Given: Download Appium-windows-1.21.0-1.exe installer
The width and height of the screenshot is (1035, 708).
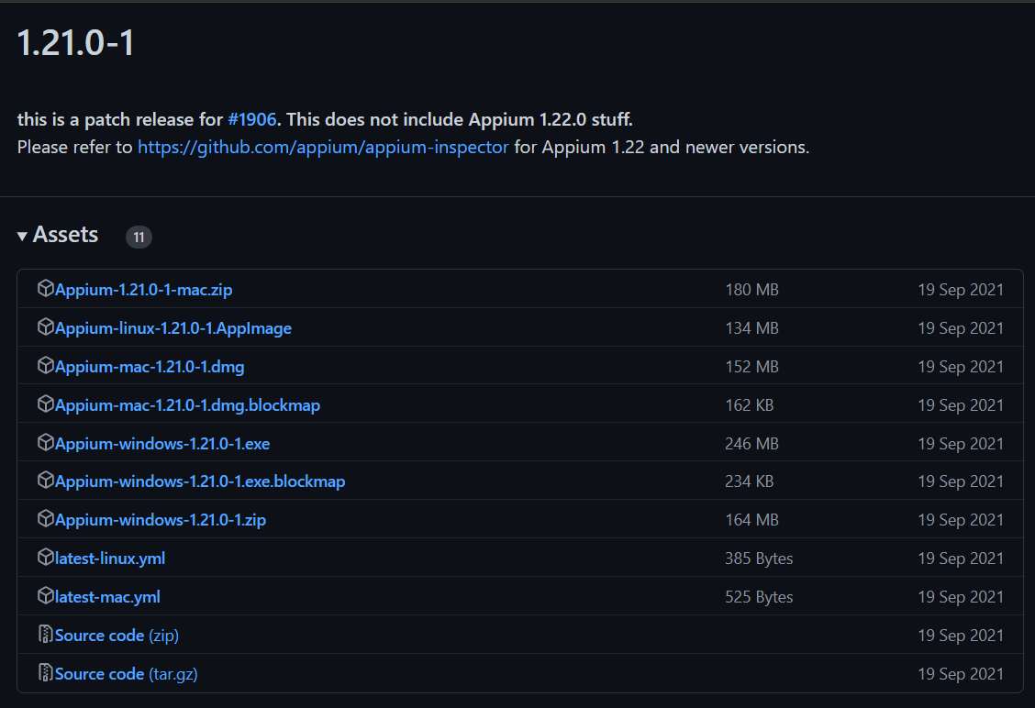Looking at the screenshot, I should click(x=162, y=444).
